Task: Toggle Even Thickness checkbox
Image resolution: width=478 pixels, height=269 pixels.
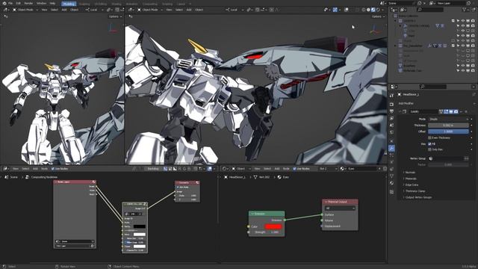Action: 430,137
